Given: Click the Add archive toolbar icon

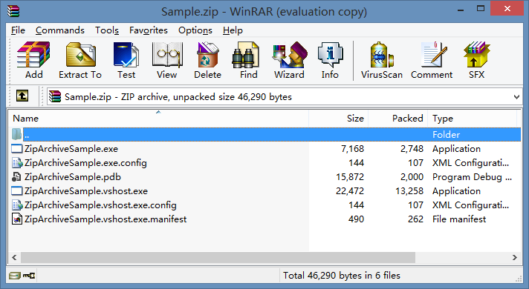Looking at the screenshot, I should [33, 60].
